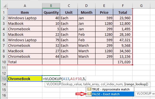The width and height of the screenshot is (155, 99).
Task: Click lookup_value argument in VLOOKUP tooltip
Action: [72, 84]
